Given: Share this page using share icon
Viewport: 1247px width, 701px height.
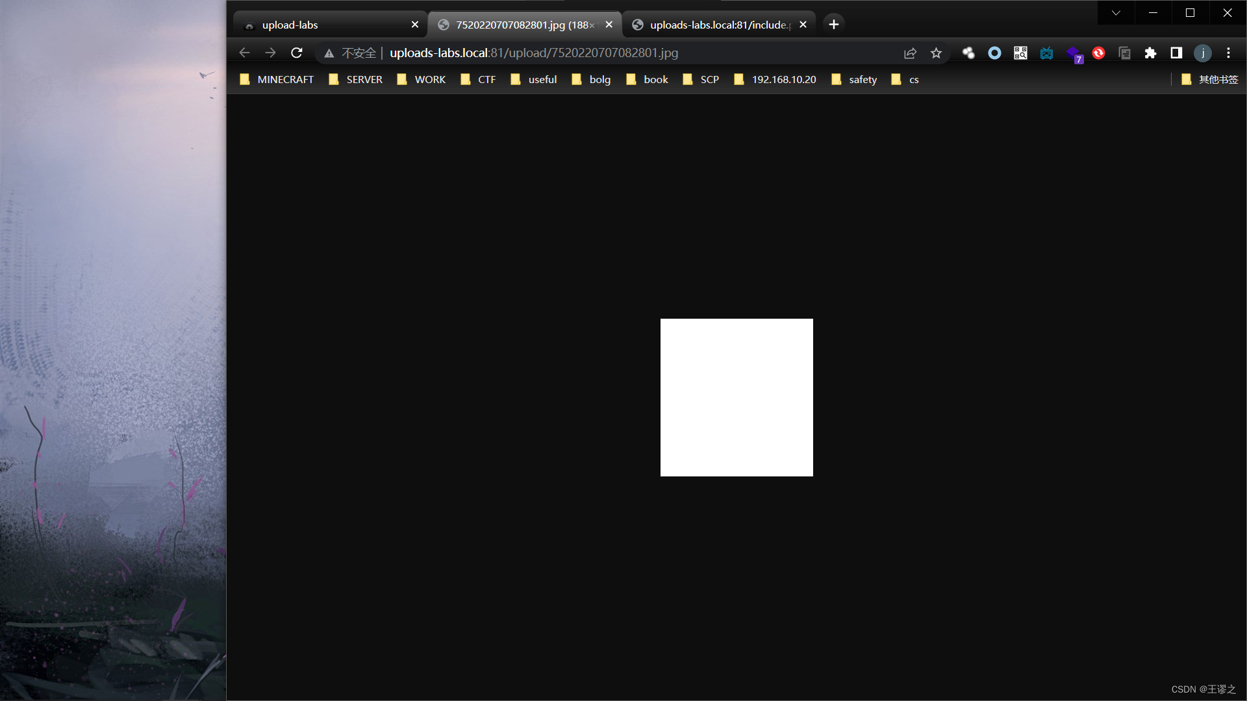Looking at the screenshot, I should click(910, 53).
